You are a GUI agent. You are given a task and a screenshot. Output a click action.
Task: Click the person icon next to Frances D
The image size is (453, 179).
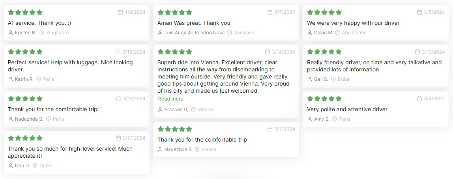[160, 110]
